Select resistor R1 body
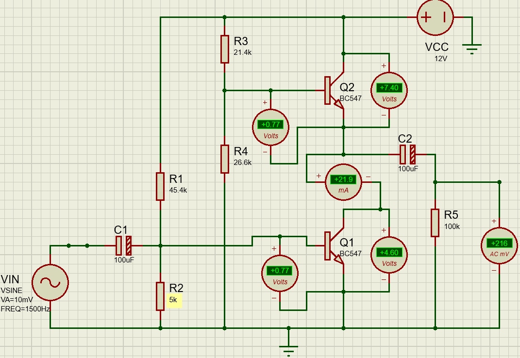The width and height of the screenshot is (520, 358). [160, 187]
